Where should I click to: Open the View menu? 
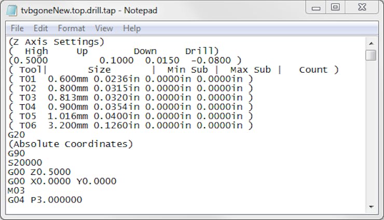(104, 29)
